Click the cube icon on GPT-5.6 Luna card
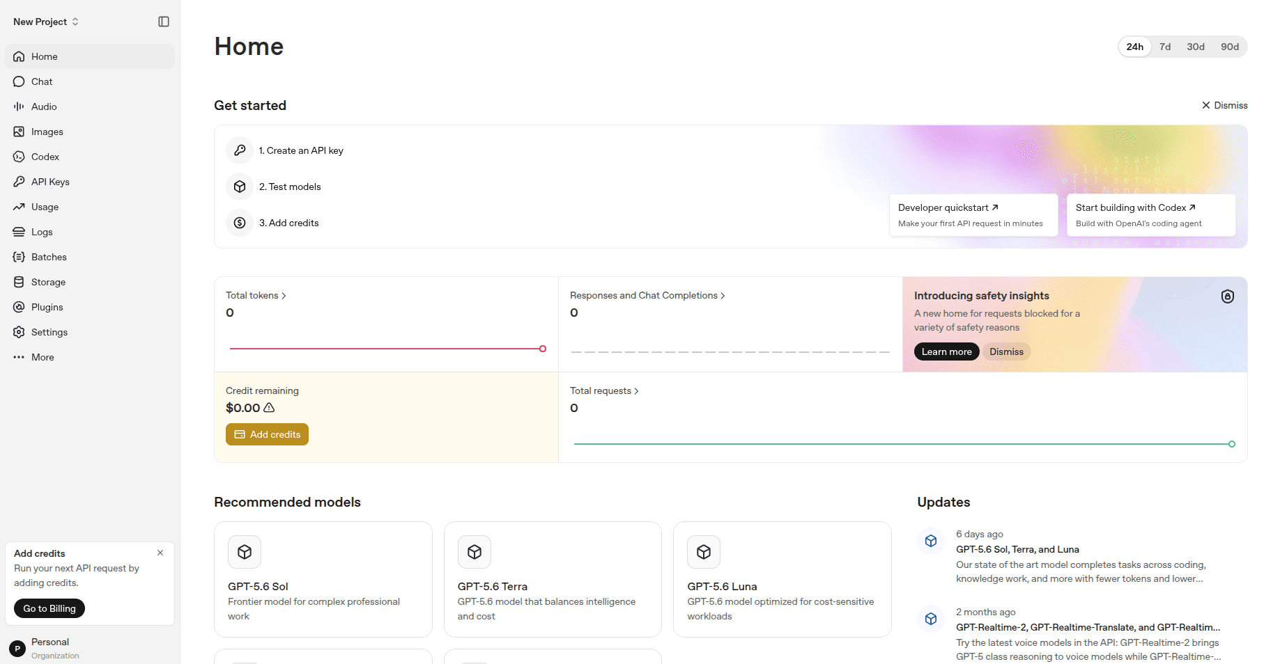Image resolution: width=1280 pixels, height=664 pixels. click(704, 552)
